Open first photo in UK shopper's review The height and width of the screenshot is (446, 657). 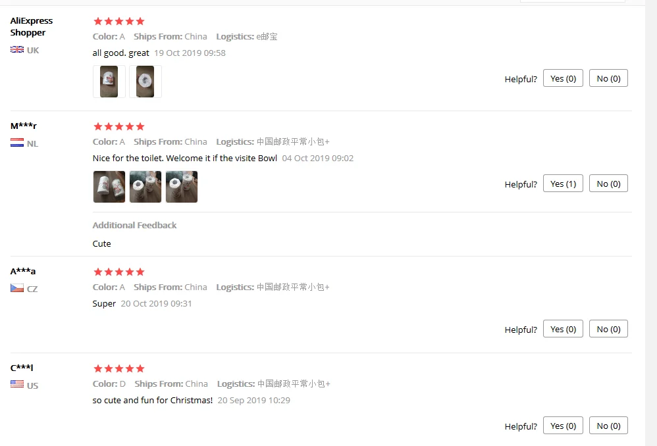tap(109, 82)
